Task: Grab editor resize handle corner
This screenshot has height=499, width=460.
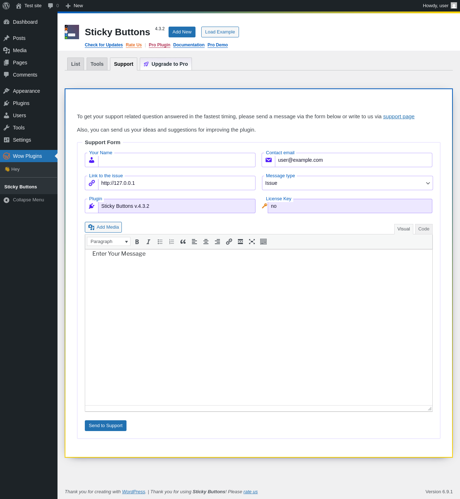Action: point(429,409)
